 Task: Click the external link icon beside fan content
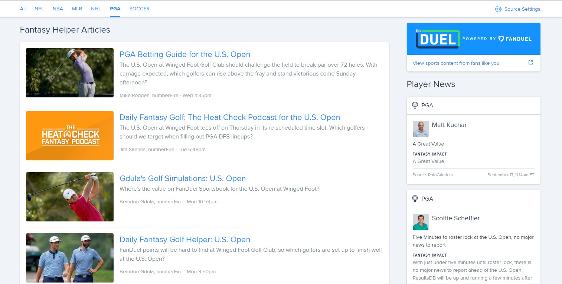(x=531, y=63)
